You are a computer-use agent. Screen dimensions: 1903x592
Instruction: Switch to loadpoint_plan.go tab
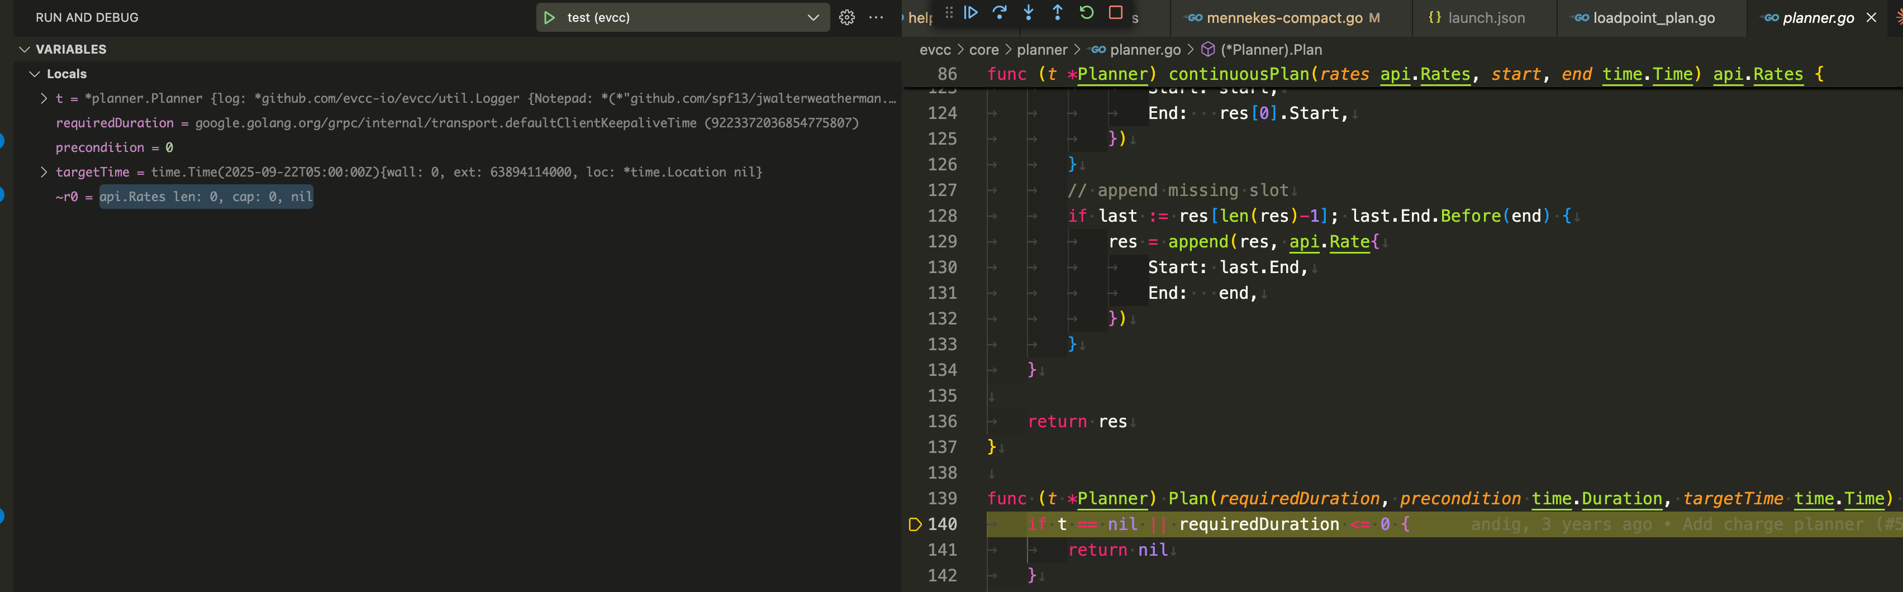pos(1652,18)
